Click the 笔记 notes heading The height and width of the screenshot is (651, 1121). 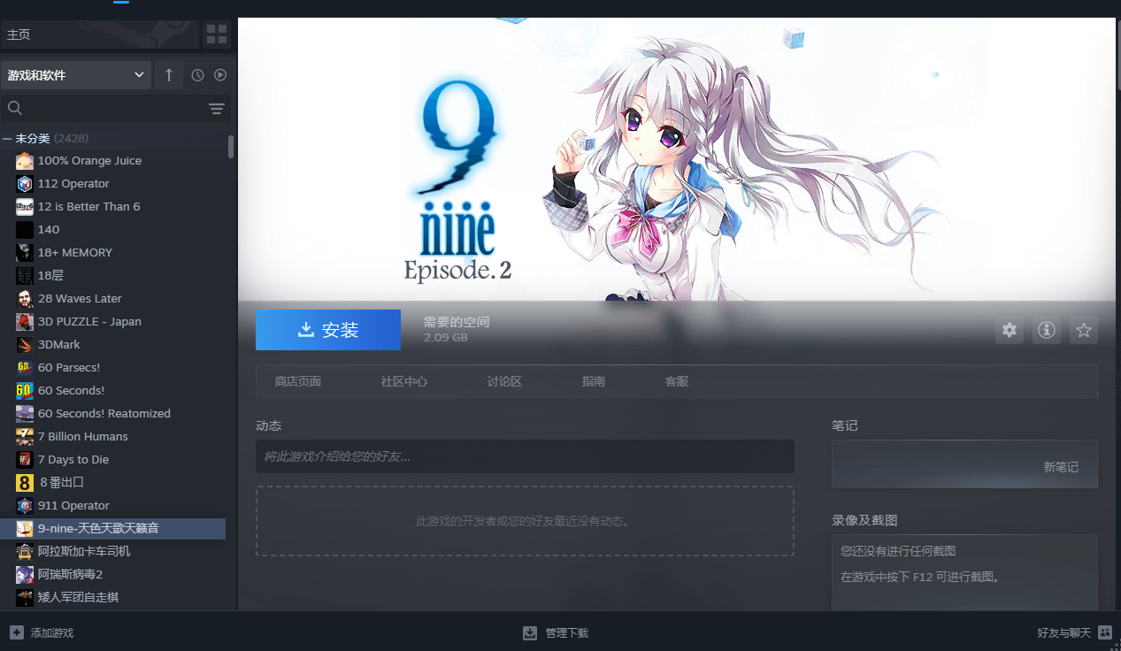click(845, 426)
